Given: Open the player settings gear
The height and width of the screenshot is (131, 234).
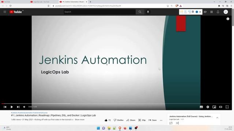Looking at the screenshot, I should tap(208, 107).
